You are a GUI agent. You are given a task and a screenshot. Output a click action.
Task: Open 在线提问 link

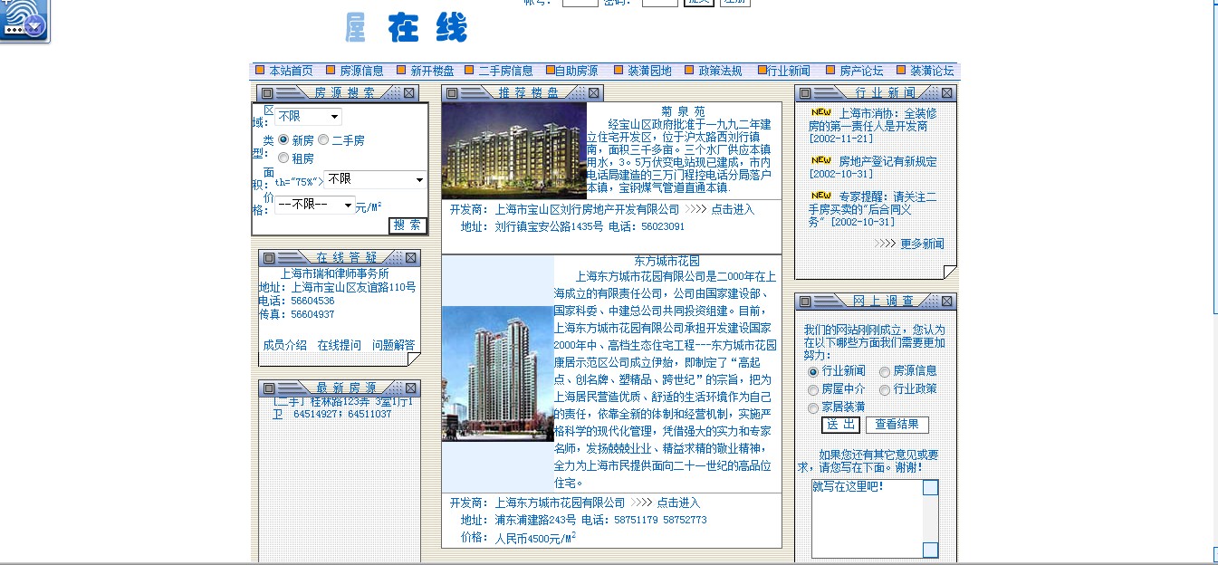click(339, 345)
